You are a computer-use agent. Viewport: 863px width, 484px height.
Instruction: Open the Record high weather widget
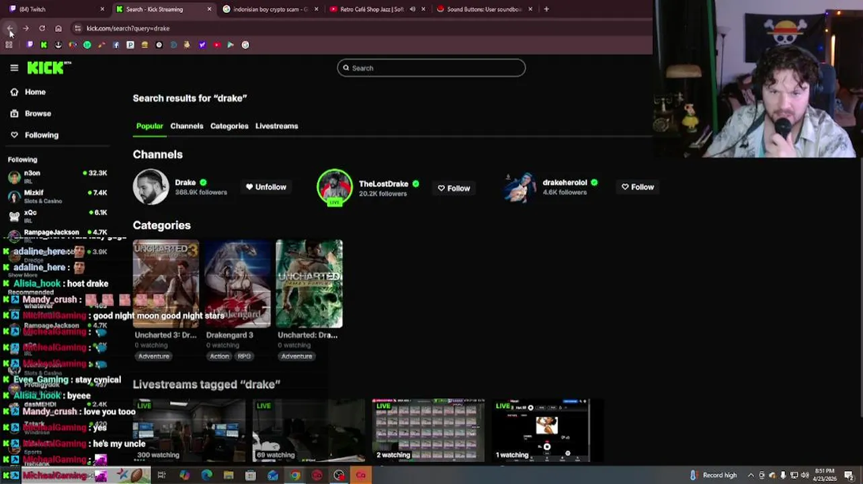[714, 475]
